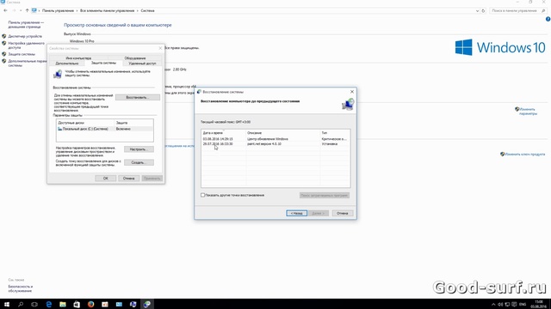Open Control Panel help question icon
551x309 pixels.
[548, 19]
